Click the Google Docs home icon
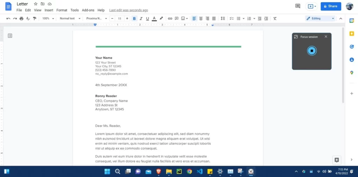The image size is (358, 177). pyautogui.click(x=8, y=6)
